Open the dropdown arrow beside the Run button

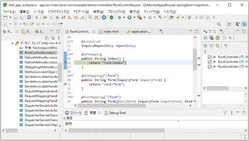(134, 17)
